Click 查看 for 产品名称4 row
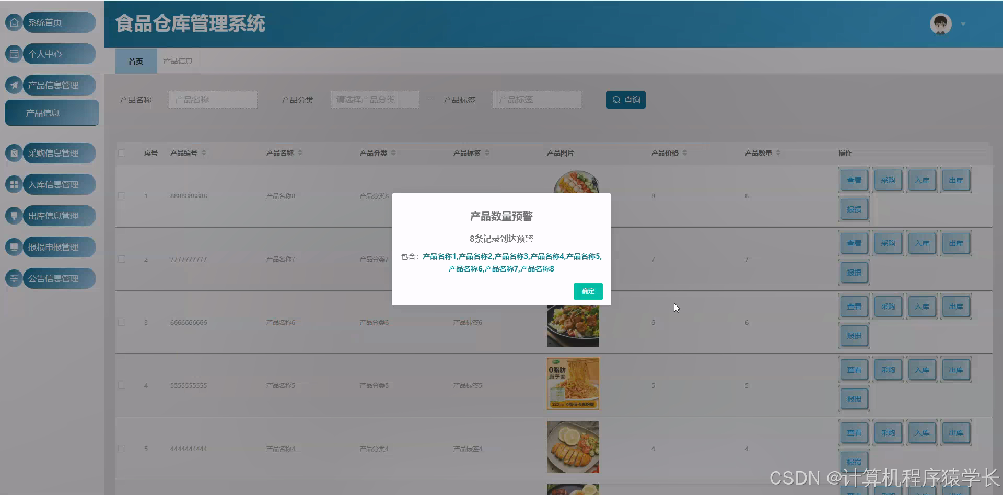Screen dimensions: 1003x495 [854, 433]
